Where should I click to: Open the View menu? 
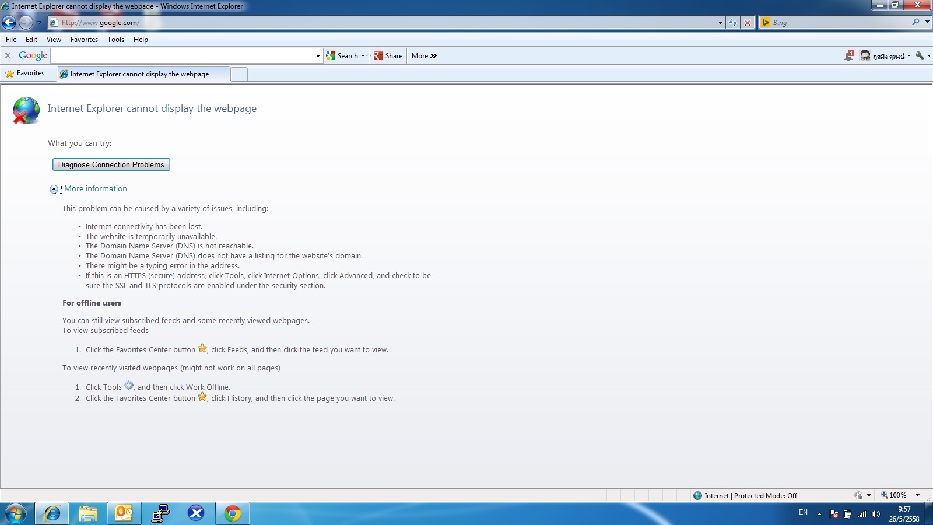(x=54, y=40)
